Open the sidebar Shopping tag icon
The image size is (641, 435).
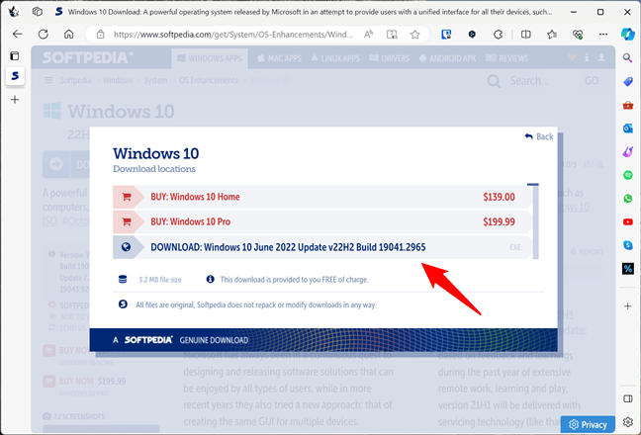click(x=628, y=82)
